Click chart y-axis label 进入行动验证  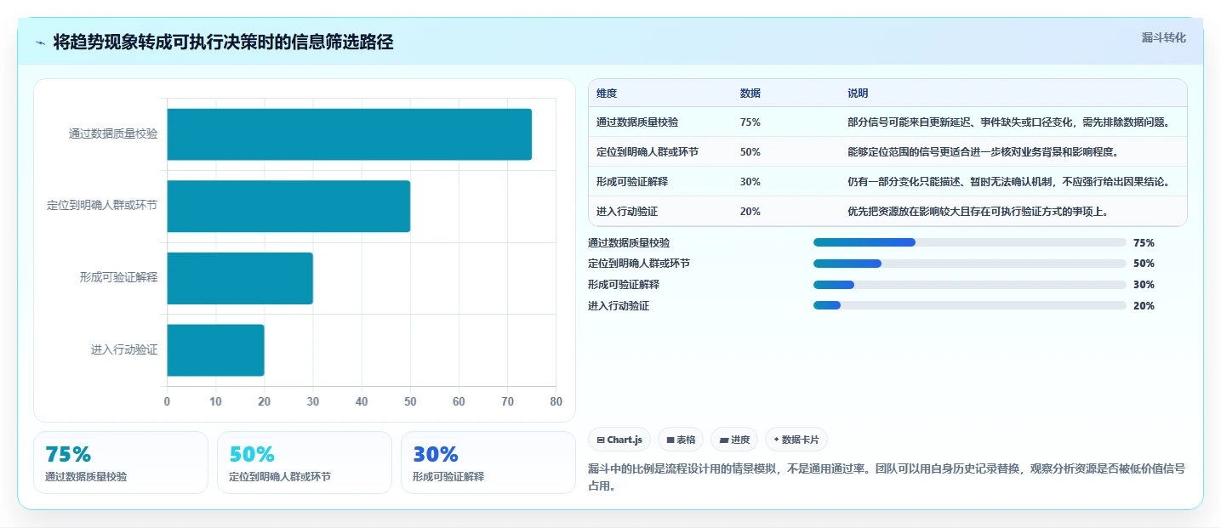tap(124, 349)
